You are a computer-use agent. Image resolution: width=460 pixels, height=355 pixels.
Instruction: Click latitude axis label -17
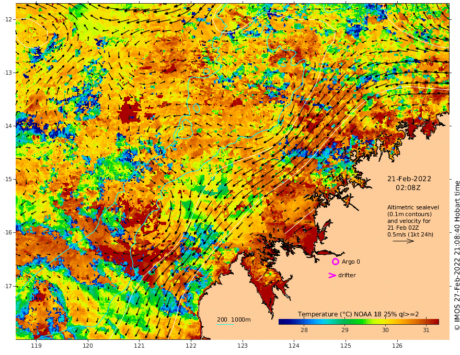pyautogui.click(x=8, y=286)
